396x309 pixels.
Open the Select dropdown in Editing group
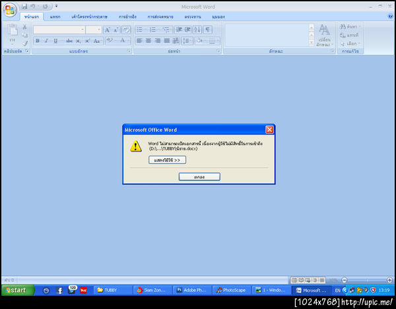click(x=350, y=43)
